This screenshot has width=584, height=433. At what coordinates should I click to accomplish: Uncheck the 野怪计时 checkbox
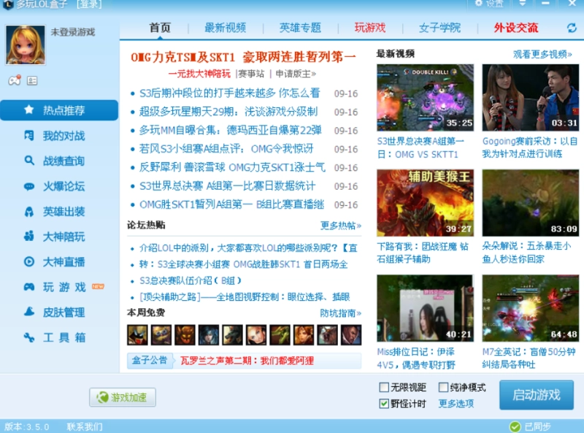coord(384,404)
